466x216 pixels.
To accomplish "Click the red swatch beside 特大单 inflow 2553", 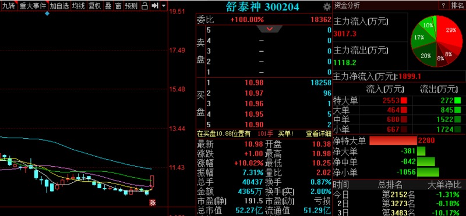I will [x=404, y=100].
